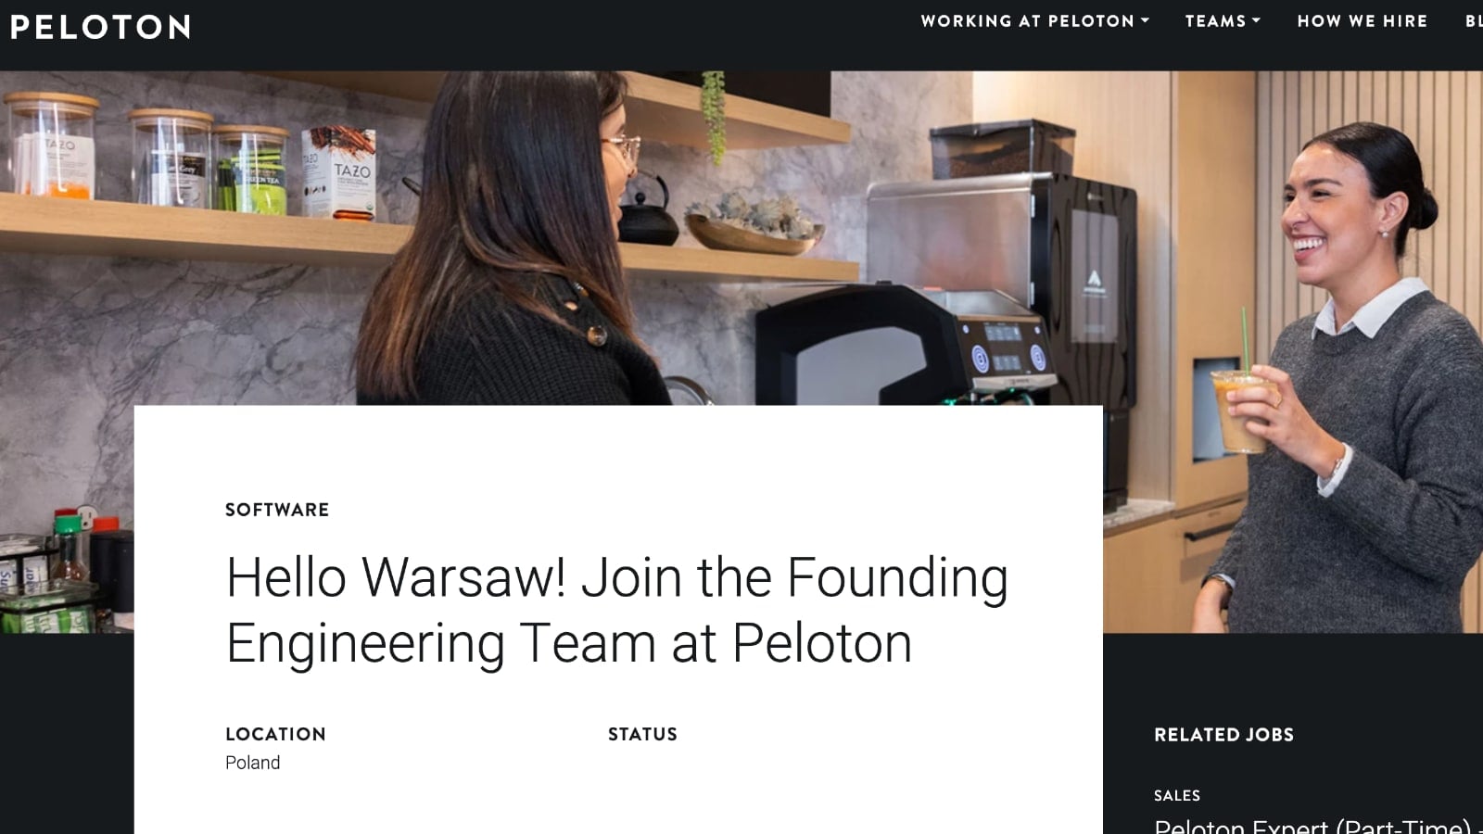The width and height of the screenshot is (1483, 834).
Task: Open the Working at Peloton menu
Action: (x=1034, y=20)
